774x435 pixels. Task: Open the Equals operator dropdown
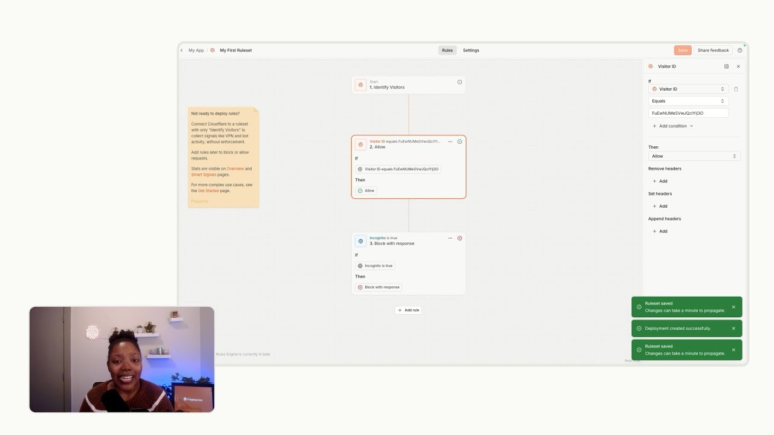[x=688, y=101]
